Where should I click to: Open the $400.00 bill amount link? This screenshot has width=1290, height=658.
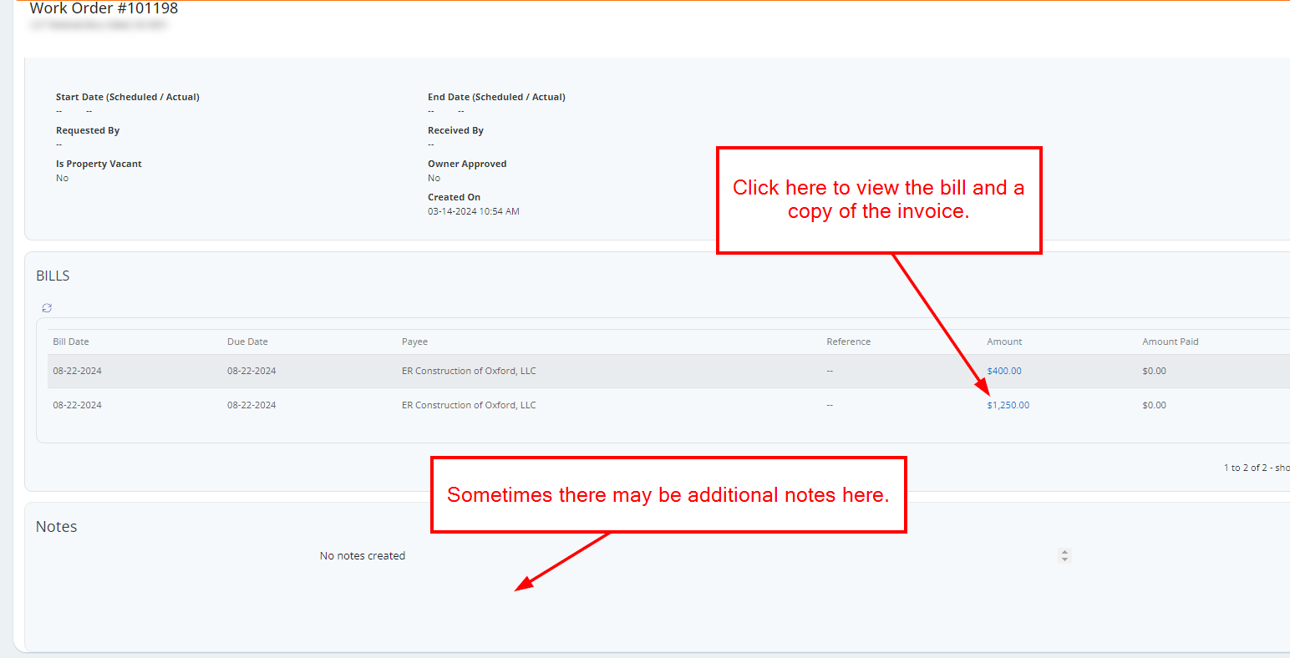[1003, 371]
